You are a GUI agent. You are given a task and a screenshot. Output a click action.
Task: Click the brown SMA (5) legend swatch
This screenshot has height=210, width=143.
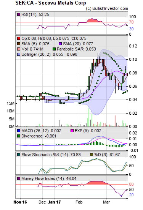coord(19,44)
